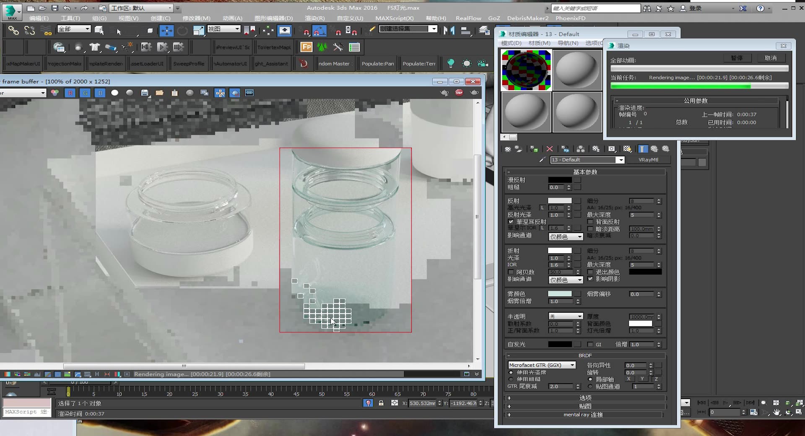Enable the 退出颜色 checkbox

pyautogui.click(x=590, y=272)
